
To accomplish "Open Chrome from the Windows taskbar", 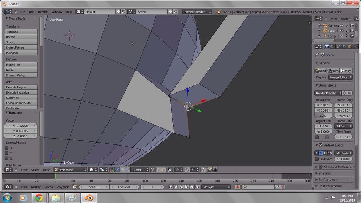I will [x=39, y=198].
